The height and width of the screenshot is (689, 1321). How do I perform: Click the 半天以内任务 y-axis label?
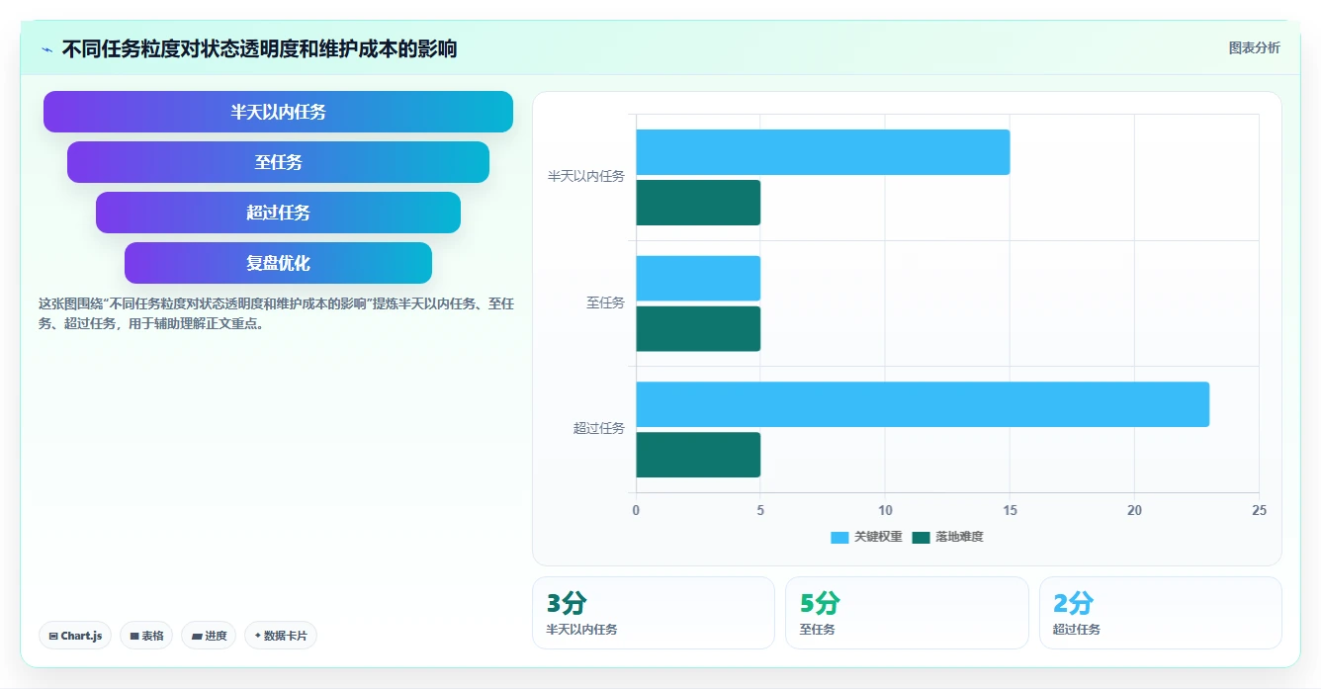click(586, 177)
